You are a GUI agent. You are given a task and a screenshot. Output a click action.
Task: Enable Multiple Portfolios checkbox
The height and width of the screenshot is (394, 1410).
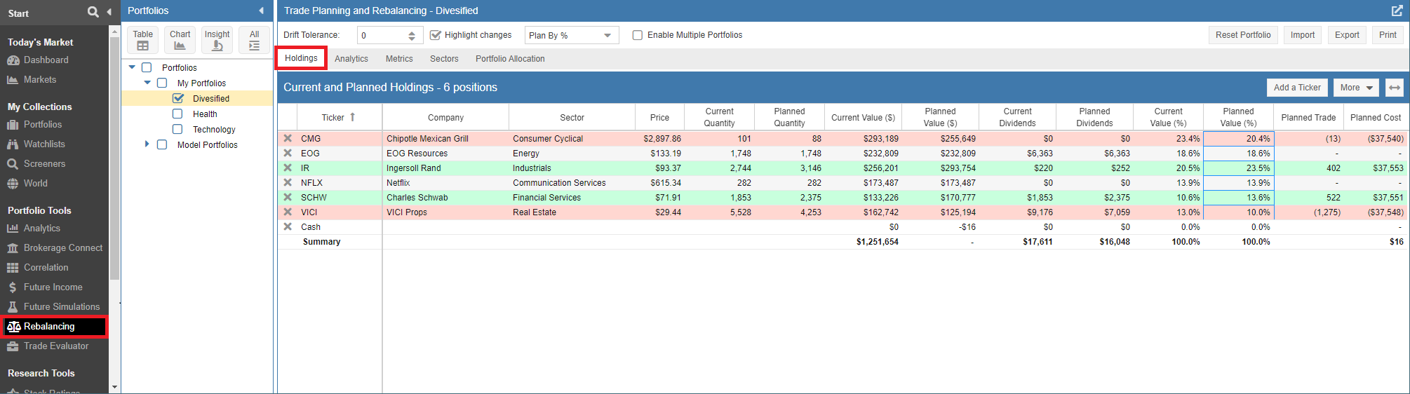(638, 35)
